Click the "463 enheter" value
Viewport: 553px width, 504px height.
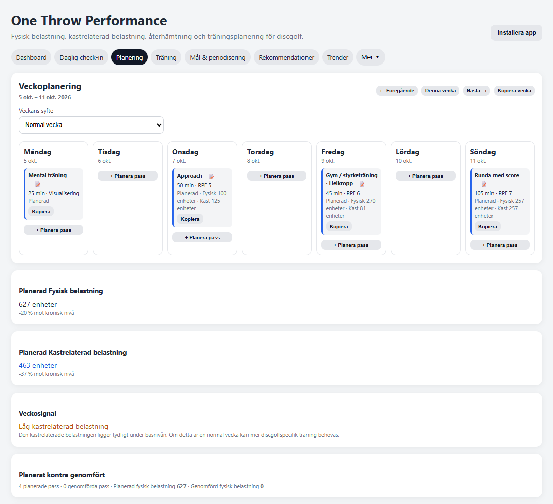click(x=38, y=366)
